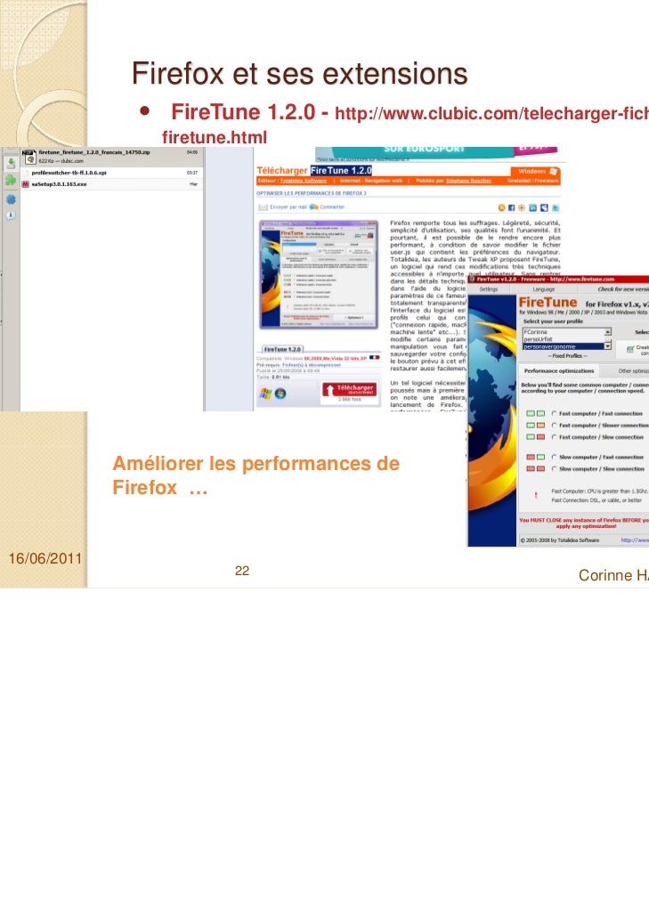Click the zip file icon in downloads
649x917 pixels.
pyautogui.click(x=29, y=156)
